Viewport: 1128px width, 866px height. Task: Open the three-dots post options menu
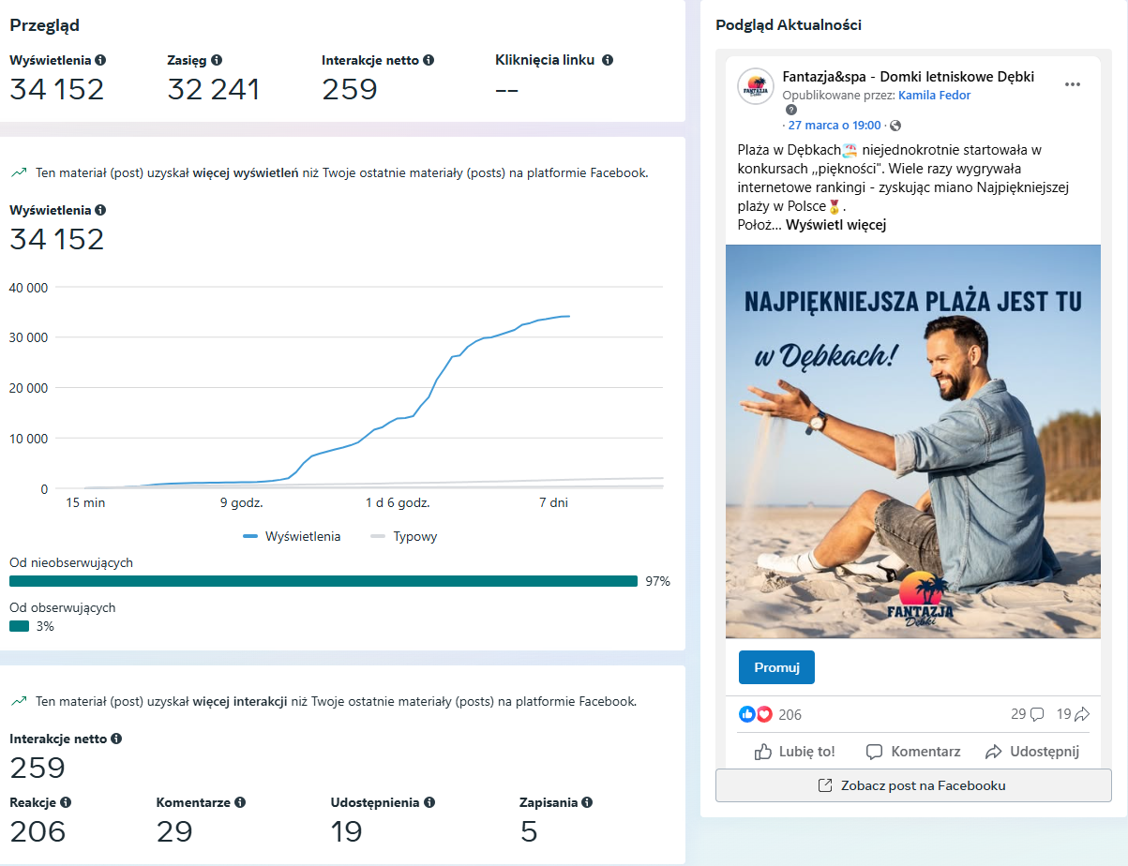pyautogui.click(x=1073, y=84)
